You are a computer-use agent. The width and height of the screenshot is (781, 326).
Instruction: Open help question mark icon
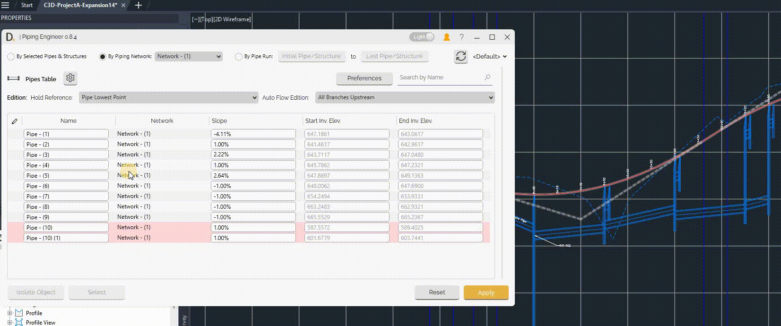pos(461,37)
